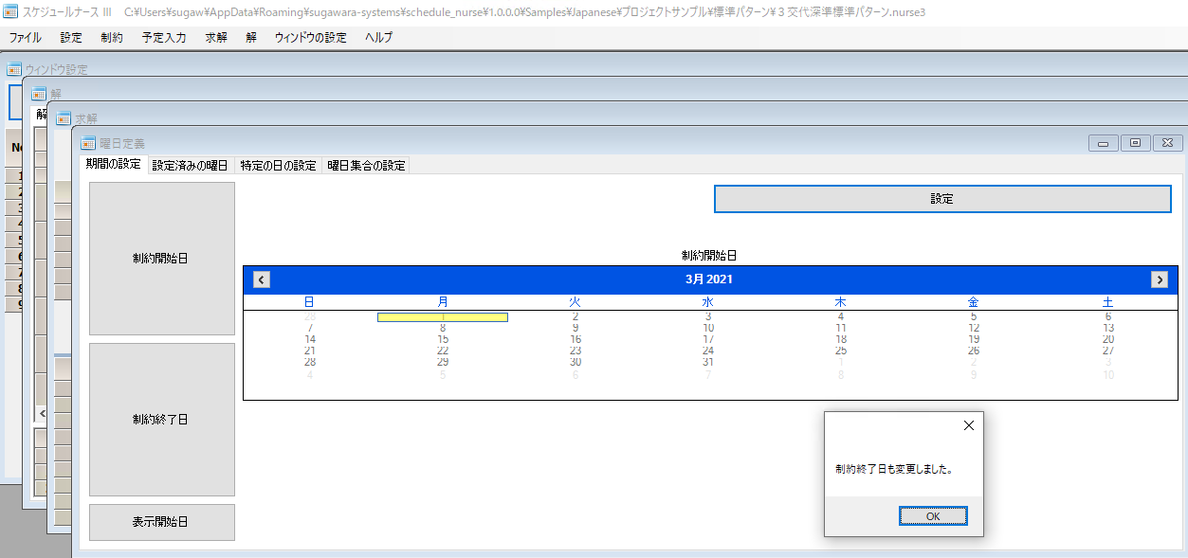
Task: Select March 11 in the calendar
Action: click(841, 328)
